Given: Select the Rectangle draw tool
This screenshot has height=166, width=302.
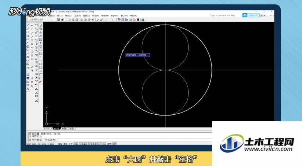Looking at the screenshot, I should click(x=28, y=39).
